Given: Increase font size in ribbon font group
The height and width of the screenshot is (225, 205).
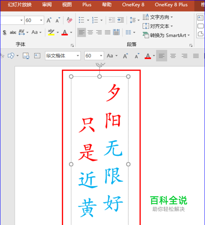Looking at the screenshot, I should (49, 20).
